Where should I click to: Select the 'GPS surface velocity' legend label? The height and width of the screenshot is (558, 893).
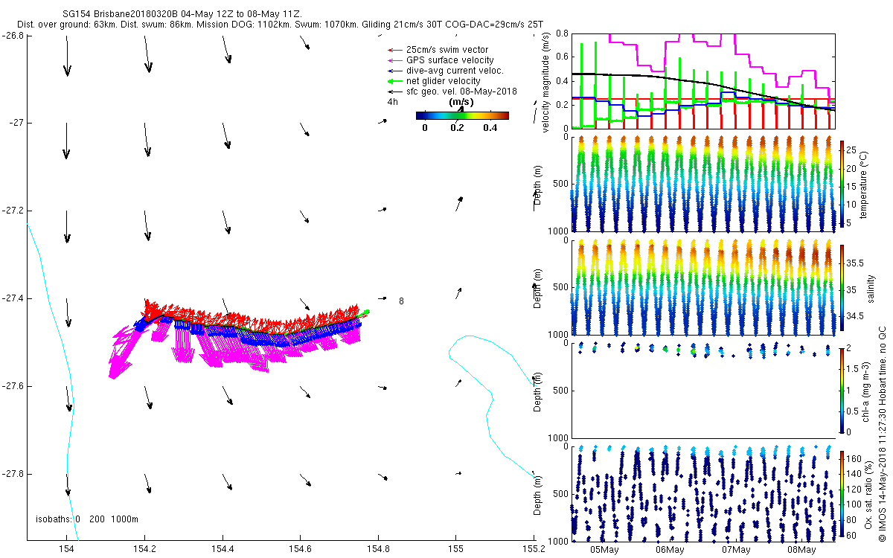[449, 60]
